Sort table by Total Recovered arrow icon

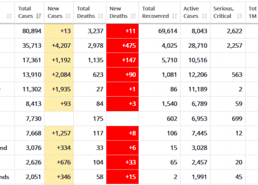174,16
